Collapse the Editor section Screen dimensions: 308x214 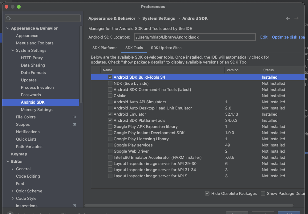pyautogui.click(x=8, y=161)
